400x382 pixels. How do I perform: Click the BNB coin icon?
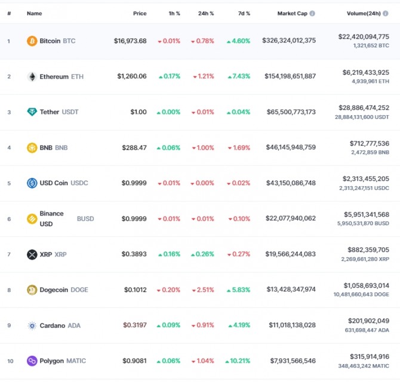[x=32, y=147]
